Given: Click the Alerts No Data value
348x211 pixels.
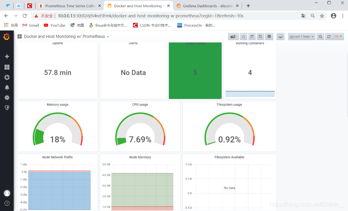Looking at the screenshot, I should point(133,73).
